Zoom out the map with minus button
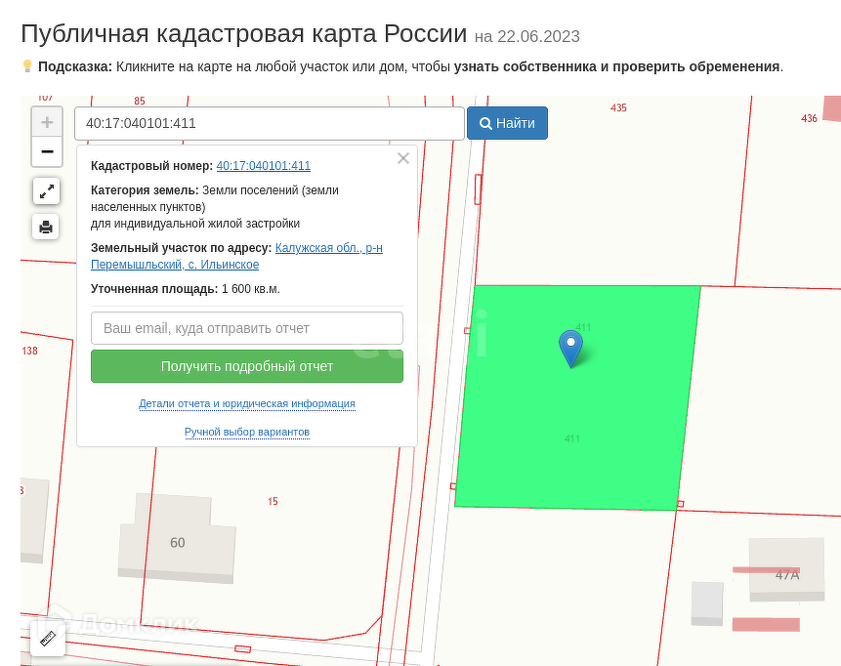Screen dimensions: 841x666 coord(47,151)
